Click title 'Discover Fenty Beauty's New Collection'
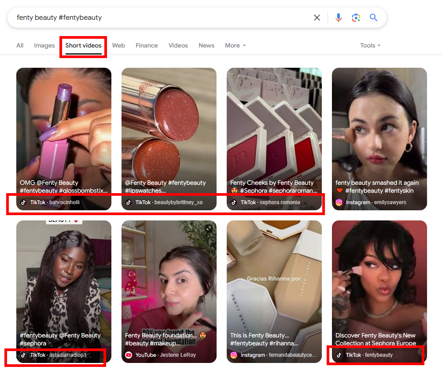This screenshot has height=370, width=442. [x=376, y=339]
